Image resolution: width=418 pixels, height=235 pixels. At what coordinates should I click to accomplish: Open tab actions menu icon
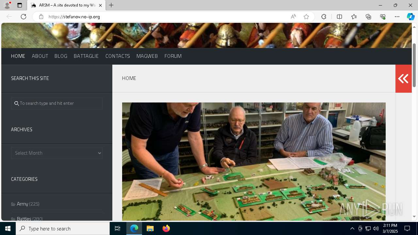click(x=20, y=5)
